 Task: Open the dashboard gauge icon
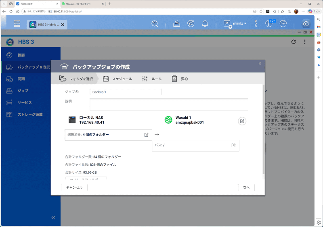point(283,24)
